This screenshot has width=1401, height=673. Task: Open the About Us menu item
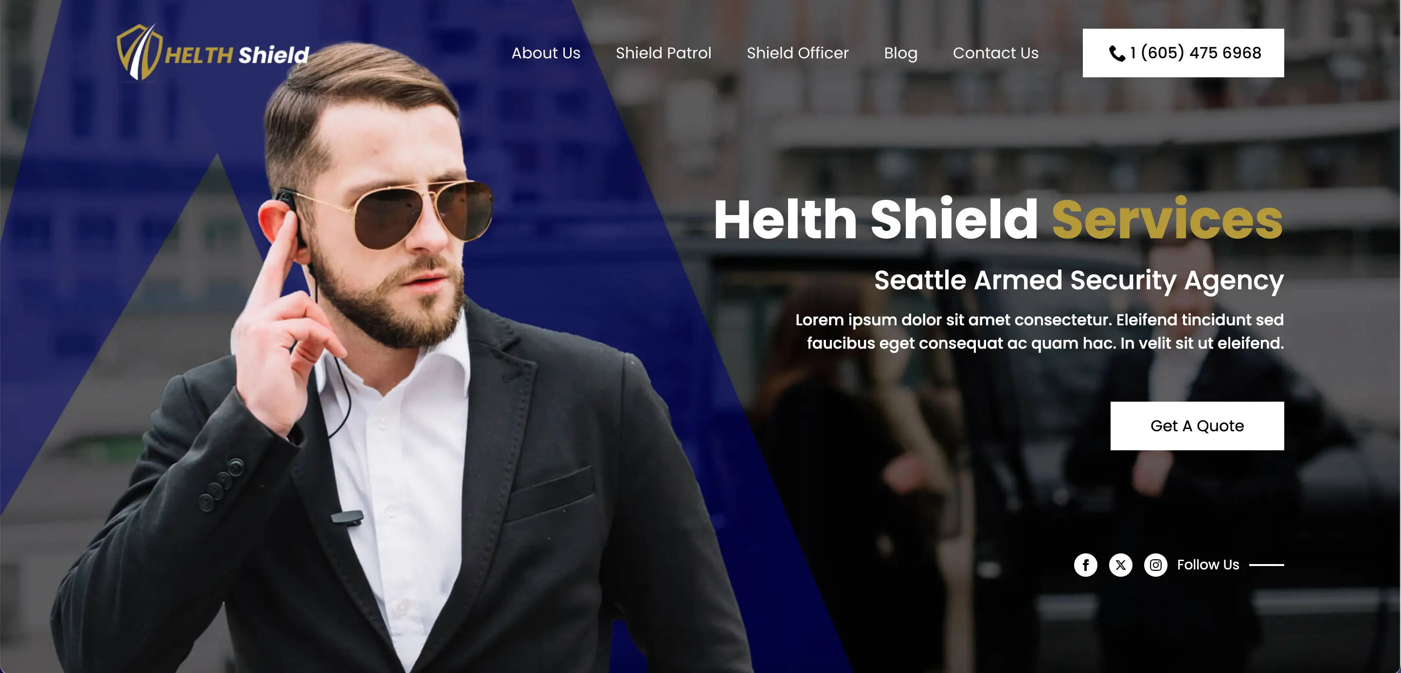click(x=545, y=53)
